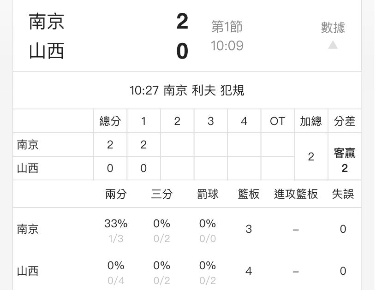The image size is (382, 290).
Task: Click the 分差 column header
Action: [x=345, y=121]
